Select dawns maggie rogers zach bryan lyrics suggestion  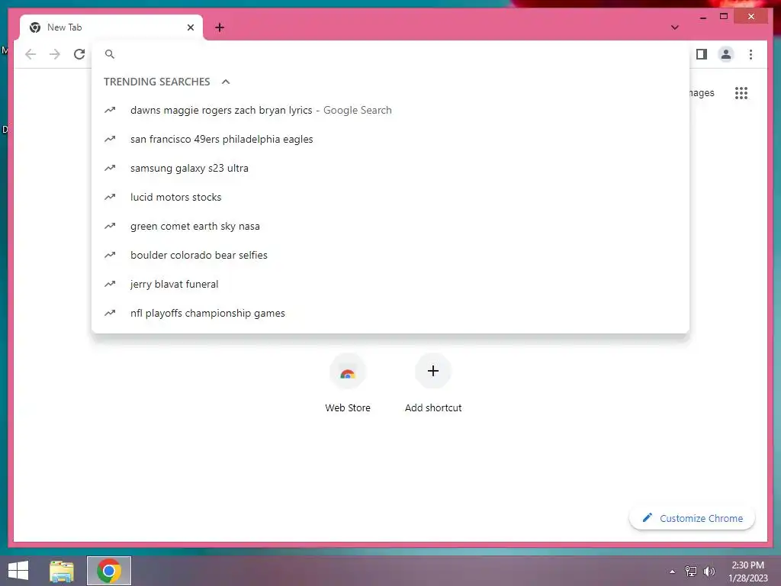390,110
